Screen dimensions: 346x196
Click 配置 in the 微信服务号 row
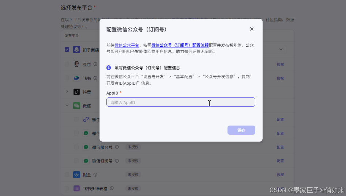[x=280, y=147]
